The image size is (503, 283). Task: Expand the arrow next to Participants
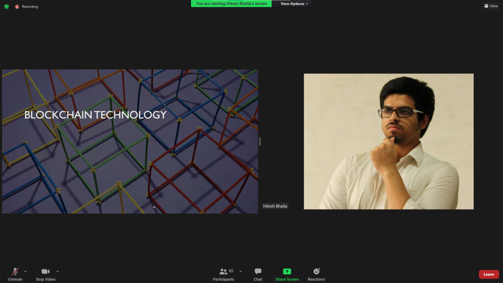pos(241,271)
